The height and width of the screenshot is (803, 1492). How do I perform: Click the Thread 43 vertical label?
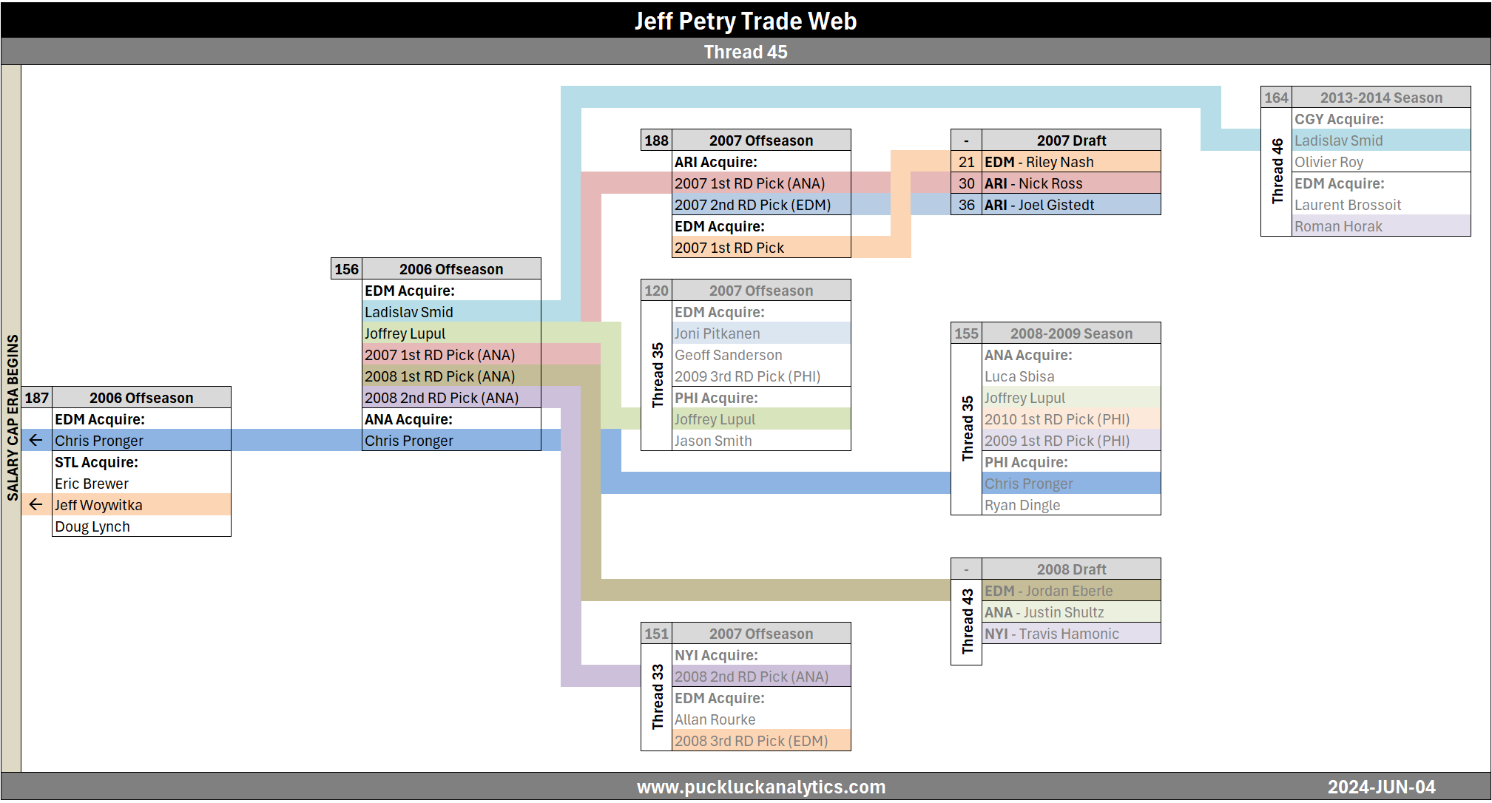coord(967,621)
